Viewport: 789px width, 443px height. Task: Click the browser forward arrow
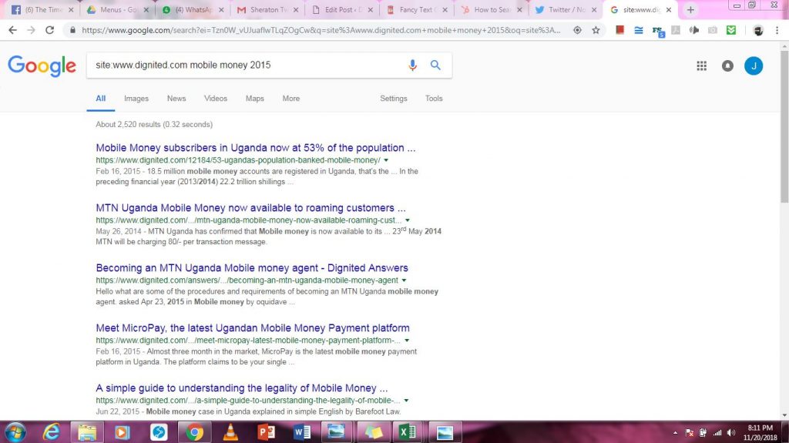[31, 30]
